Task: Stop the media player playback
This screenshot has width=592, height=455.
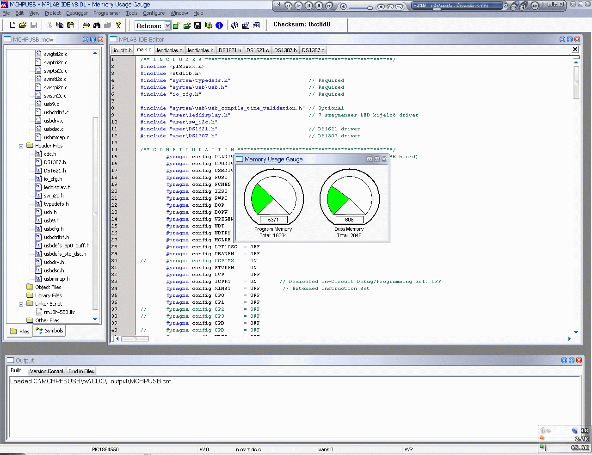Action: (x=319, y=6)
